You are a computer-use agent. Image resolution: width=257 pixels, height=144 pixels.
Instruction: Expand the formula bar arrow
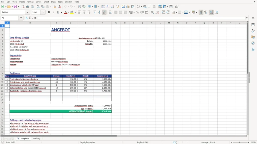point(247,18)
